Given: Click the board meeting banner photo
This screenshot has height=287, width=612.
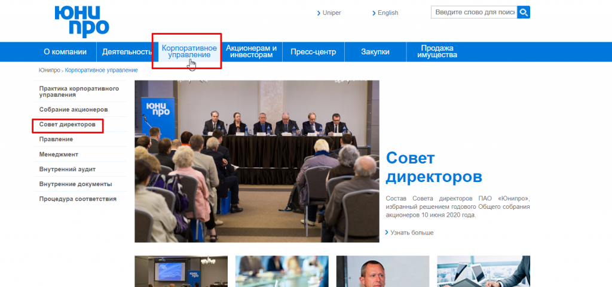Looking at the screenshot, I should (256, 161).
